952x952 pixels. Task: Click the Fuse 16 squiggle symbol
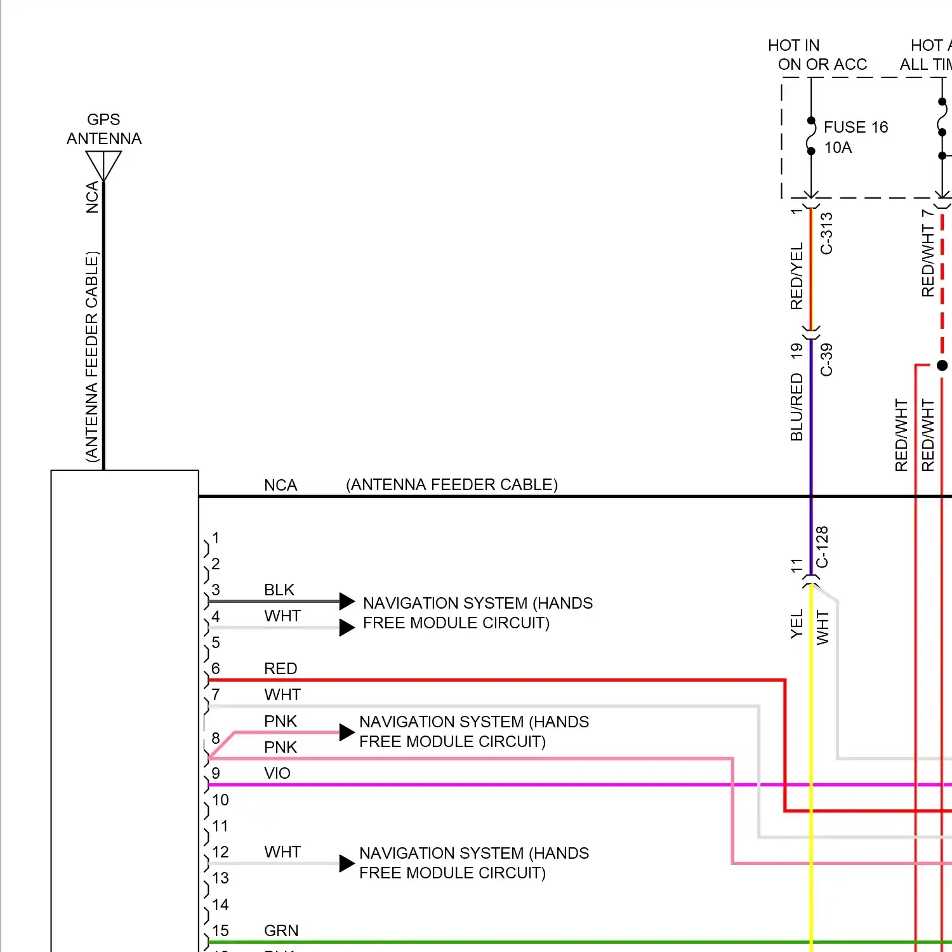click(811, 136)
